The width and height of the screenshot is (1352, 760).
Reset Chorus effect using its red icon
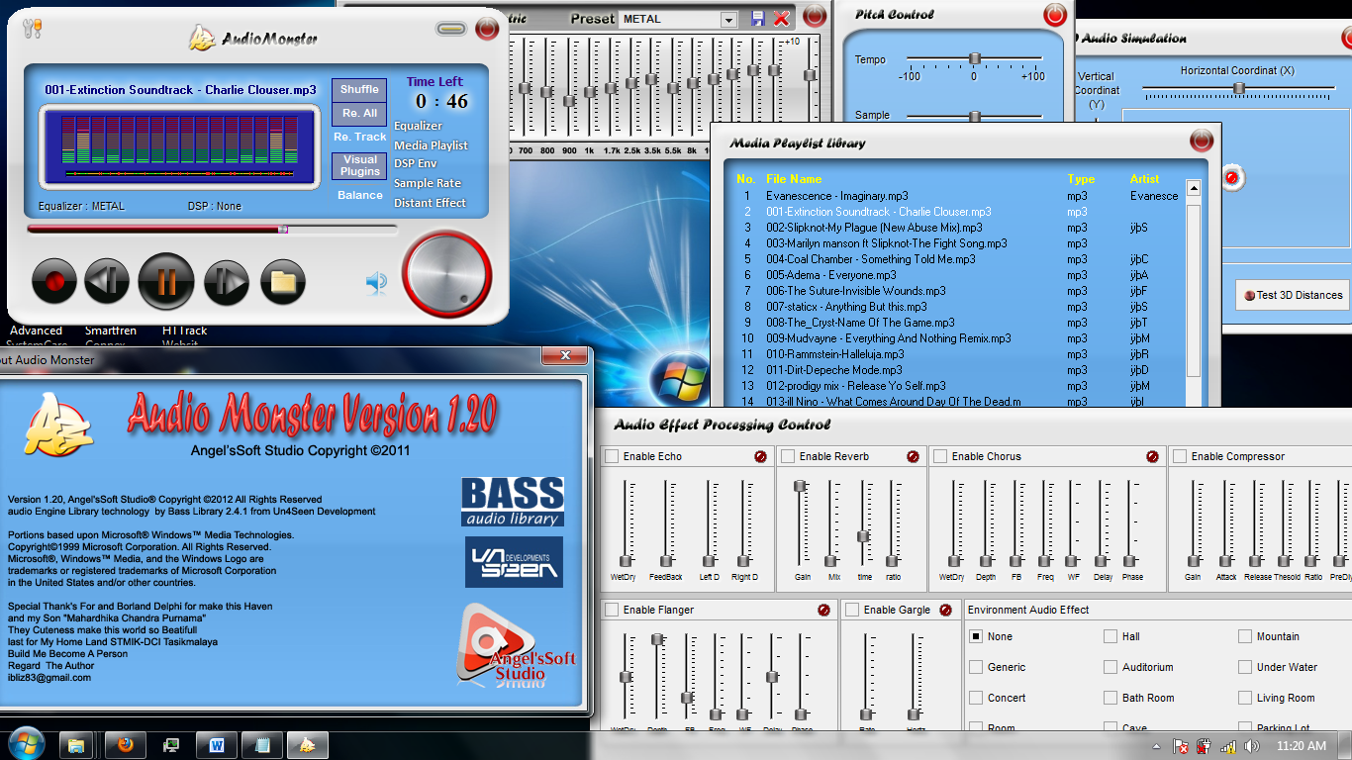tap(1152, 456)
